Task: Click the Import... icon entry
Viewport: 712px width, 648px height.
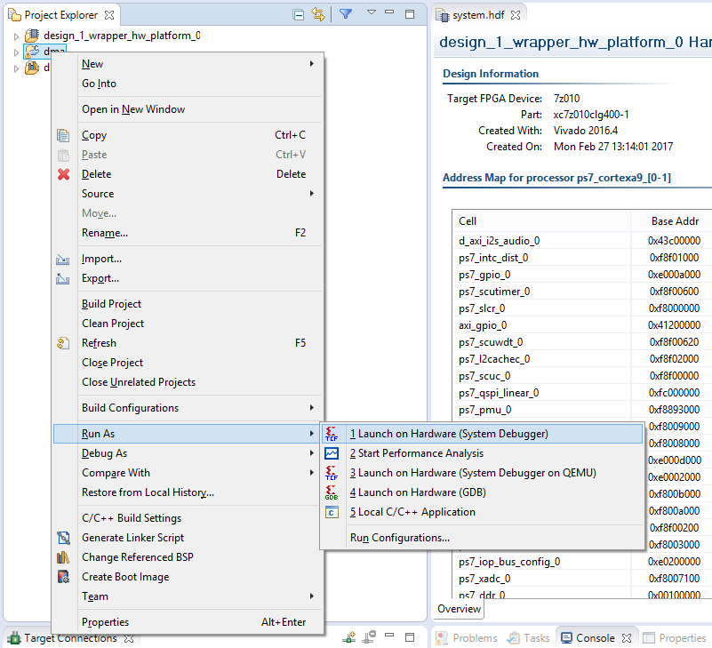Action: (62, 260)
